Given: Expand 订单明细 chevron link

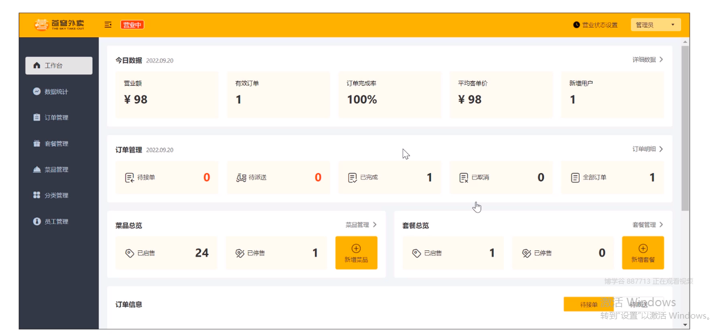Looking at the screenshot, I should (647, 149).
